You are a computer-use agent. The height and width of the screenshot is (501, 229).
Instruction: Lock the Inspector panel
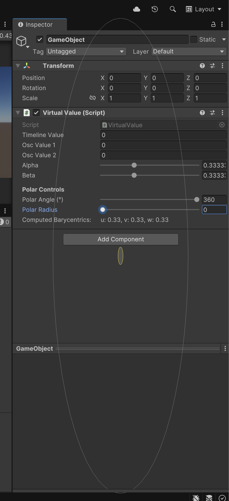pos(213,24)
